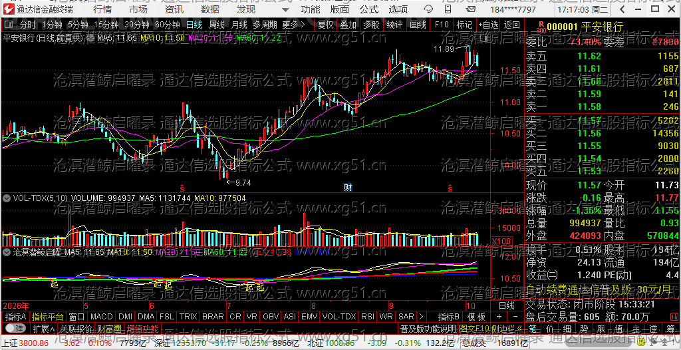Click the 日线 label at chart corner
Screen dimensions: 681x350
pos(506,305)
